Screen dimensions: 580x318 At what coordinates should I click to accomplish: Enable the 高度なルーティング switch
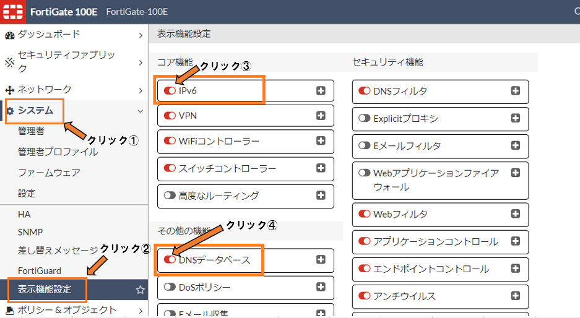click(x=170, y=196)
